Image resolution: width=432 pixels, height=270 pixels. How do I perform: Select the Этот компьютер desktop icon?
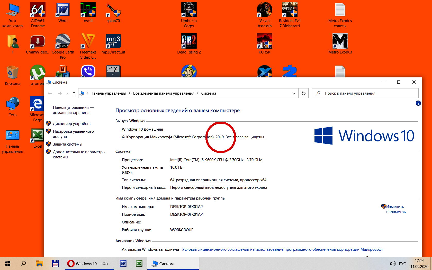click(12, 15)
